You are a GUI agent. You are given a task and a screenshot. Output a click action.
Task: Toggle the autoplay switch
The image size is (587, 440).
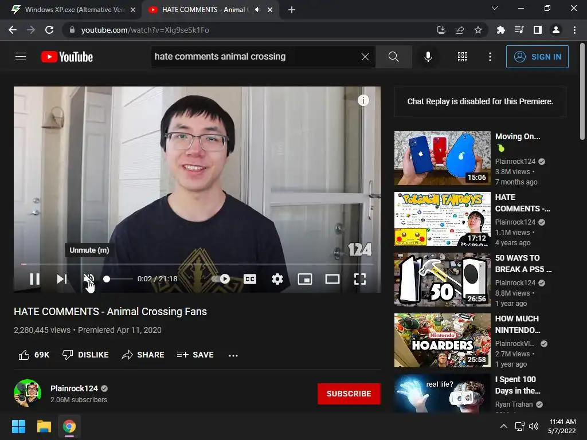[x=221, y=279]
